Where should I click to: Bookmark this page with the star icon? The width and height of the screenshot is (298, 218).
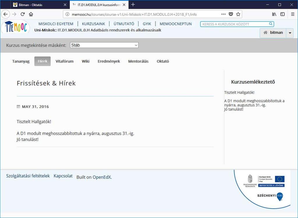pos(238,14)
